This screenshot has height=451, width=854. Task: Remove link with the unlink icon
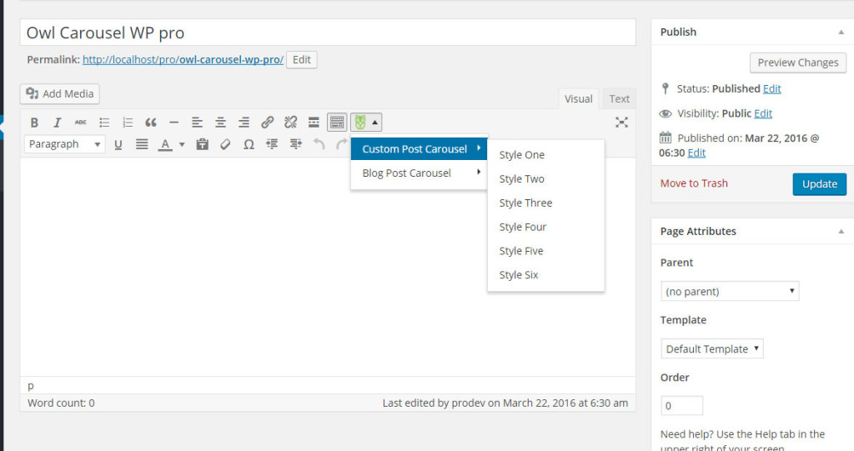pyautogui.click(x=290, y=123)
